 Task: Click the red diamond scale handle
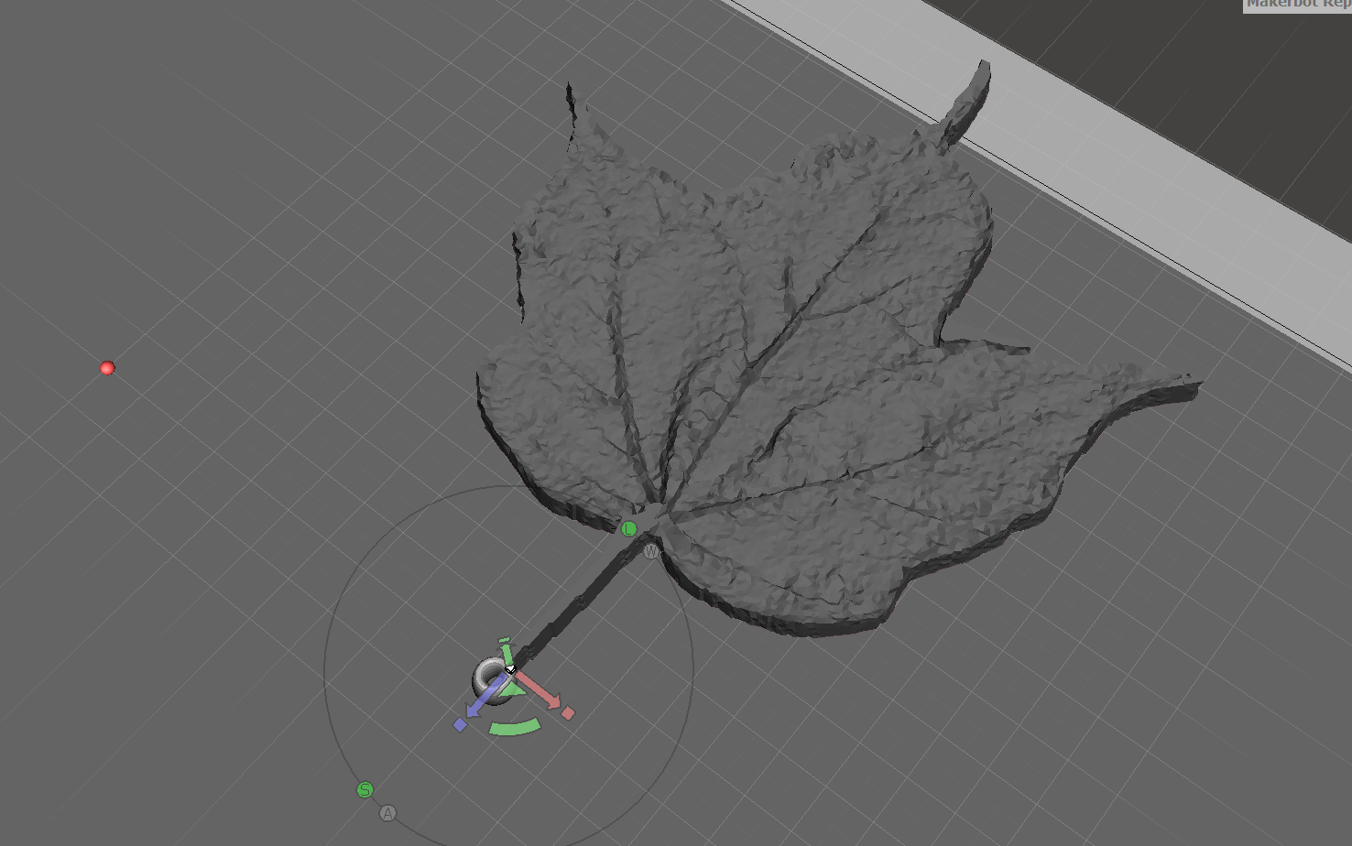pyautogui.click(x=568, y=713)
